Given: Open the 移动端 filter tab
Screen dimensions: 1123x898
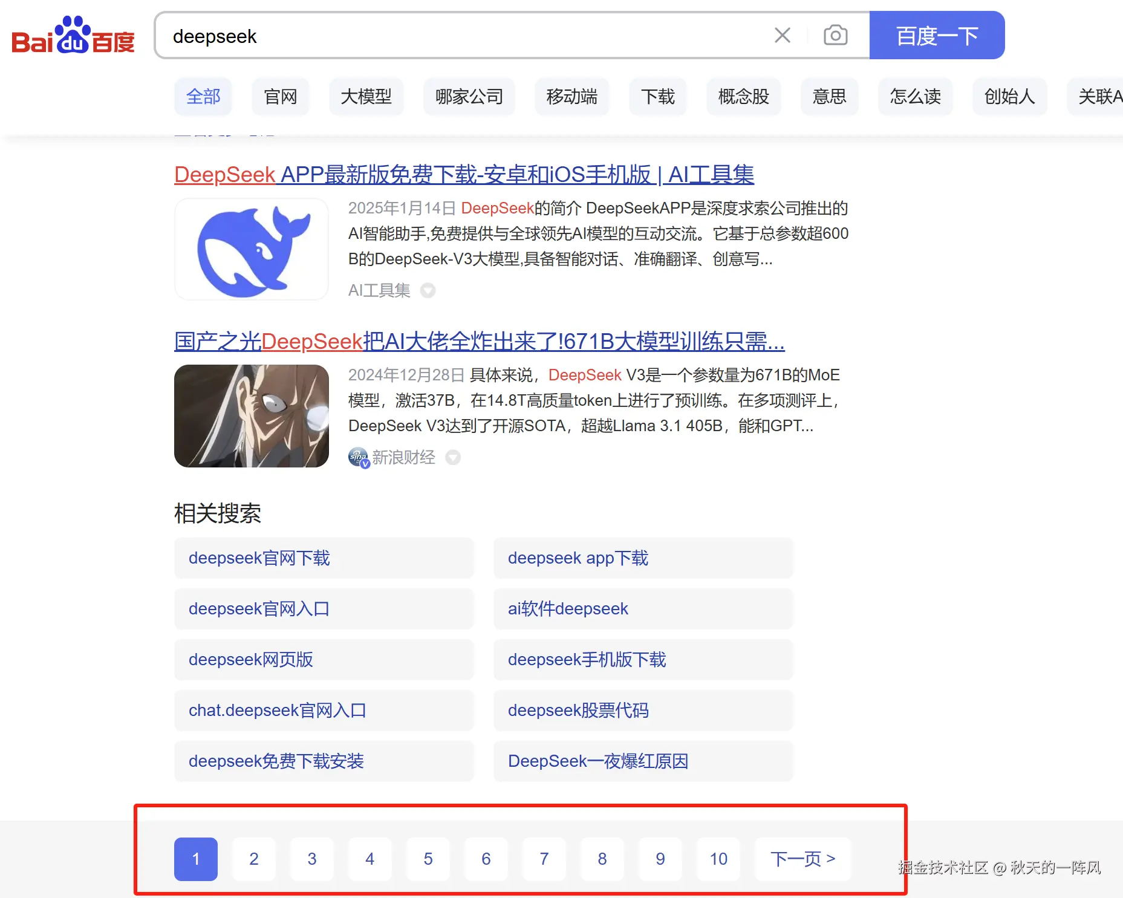Looking at the screenshot, I should coord(572,96).
